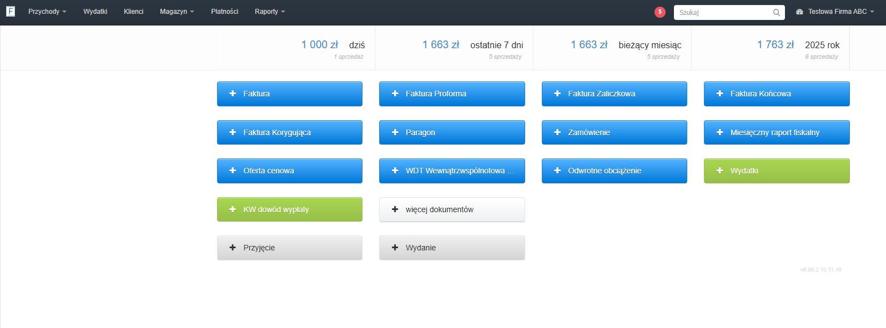This screenshot has height=328, width=886.
Task: Click the plus icon on Paragon
Action: coord(395,132)
